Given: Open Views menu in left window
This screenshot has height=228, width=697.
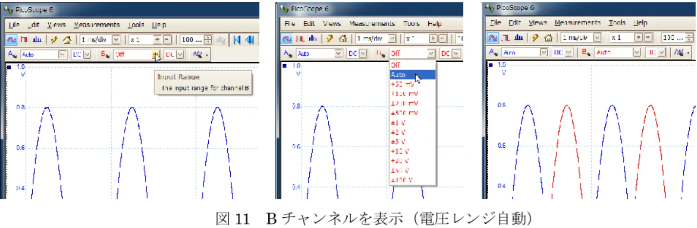Looking at the screenshot, I should pos(57,24).
